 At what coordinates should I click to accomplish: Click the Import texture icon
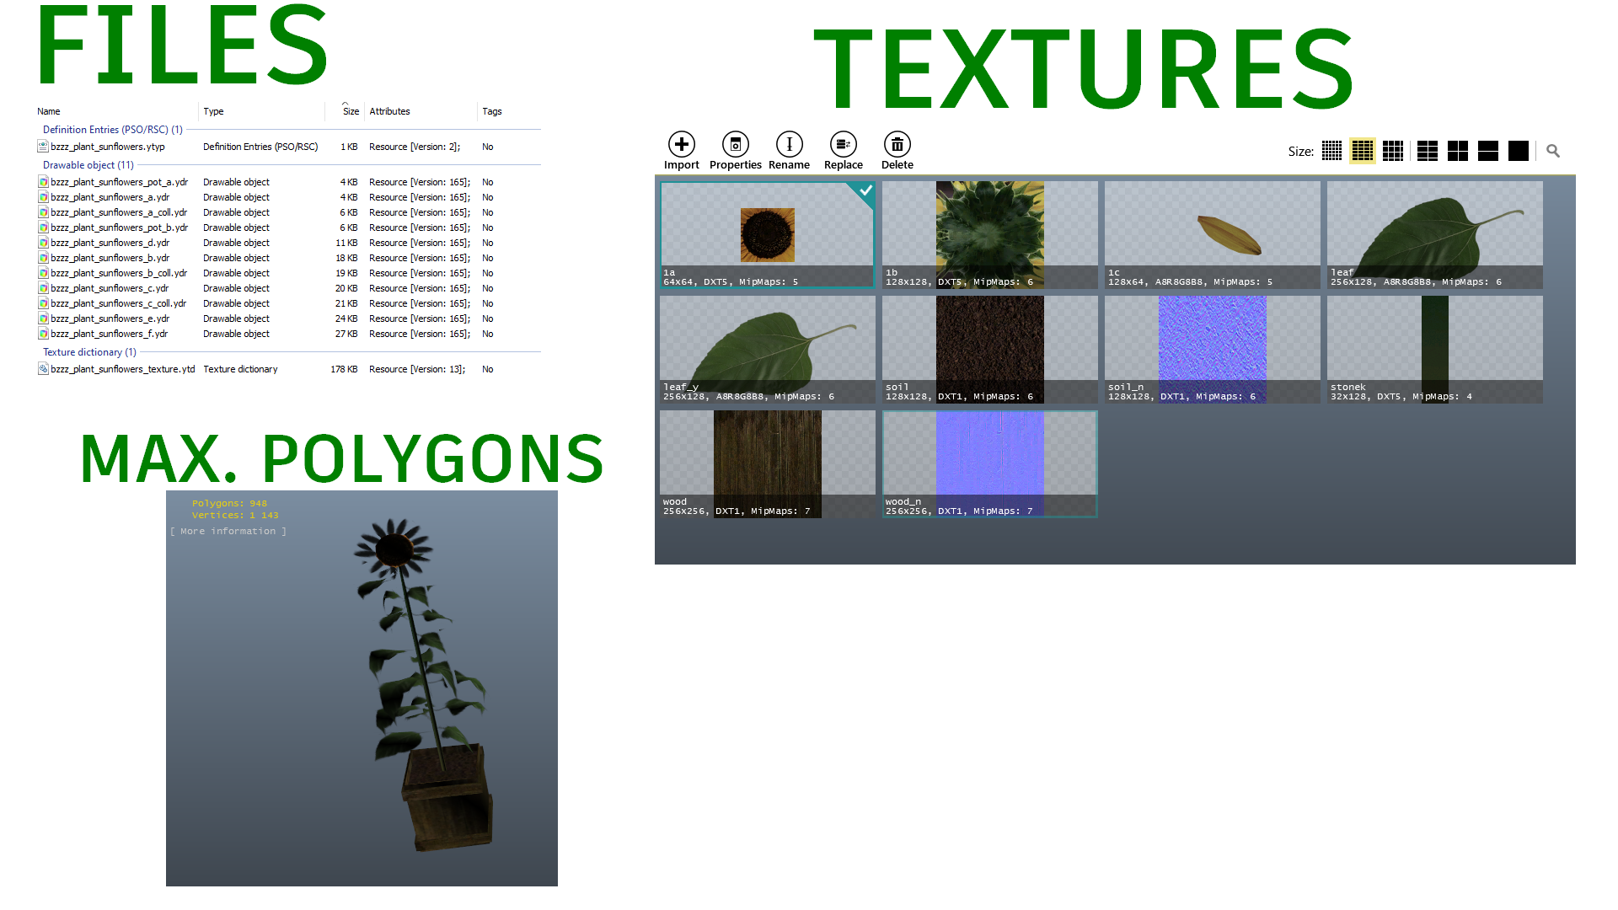point(681,145)
